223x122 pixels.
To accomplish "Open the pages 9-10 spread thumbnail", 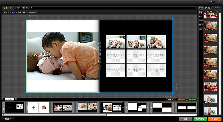I will (162, 107).
